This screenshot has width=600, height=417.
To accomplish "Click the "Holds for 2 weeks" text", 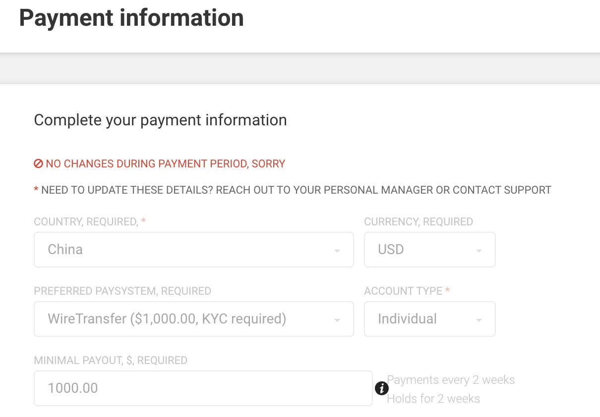I will (x=433, y=399).
